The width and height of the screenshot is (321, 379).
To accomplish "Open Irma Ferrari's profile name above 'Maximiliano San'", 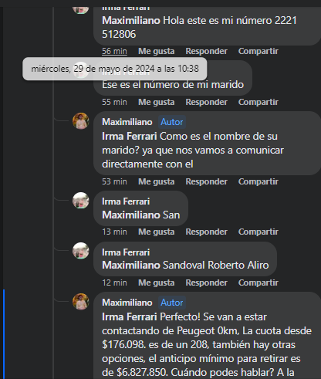I will 126,201.
